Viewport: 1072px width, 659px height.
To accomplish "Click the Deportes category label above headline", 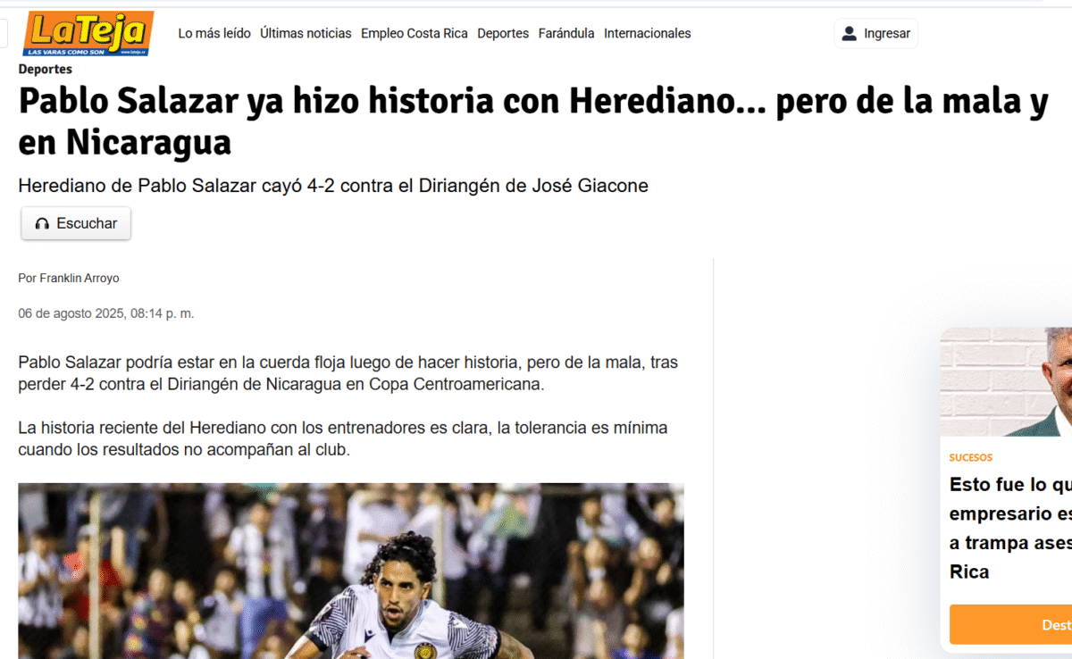I will 46,69.
